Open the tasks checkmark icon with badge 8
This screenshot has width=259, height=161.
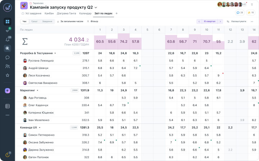pos(8,31)
